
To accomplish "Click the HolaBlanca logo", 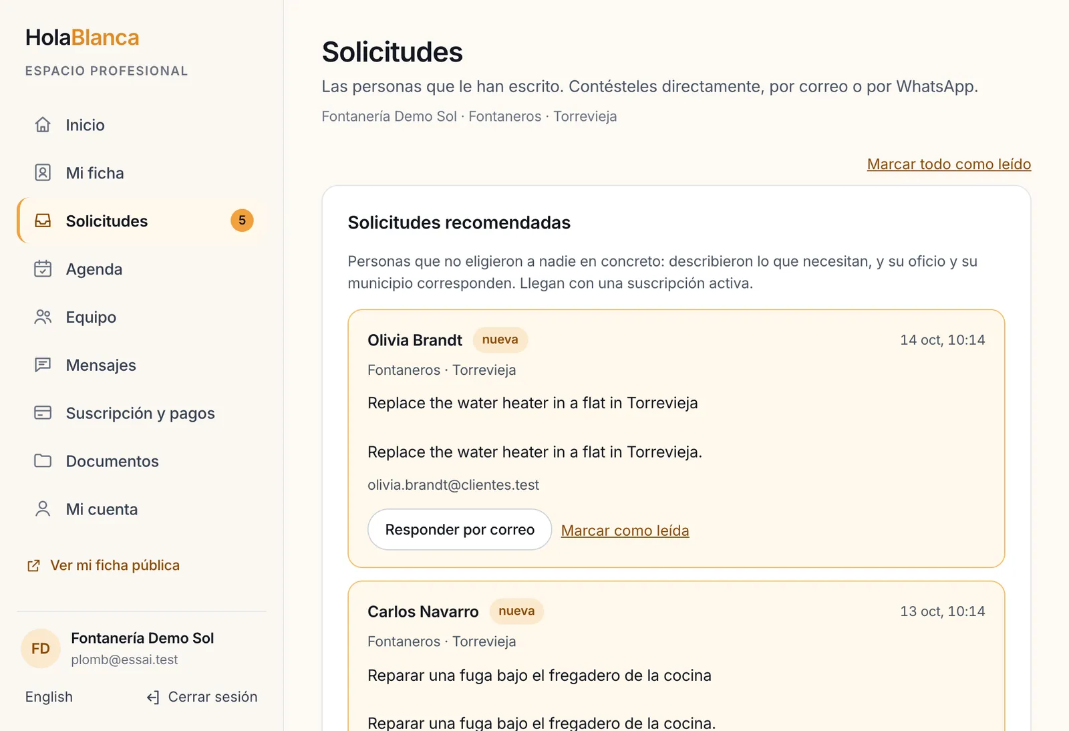I will [x=82, y=37].
